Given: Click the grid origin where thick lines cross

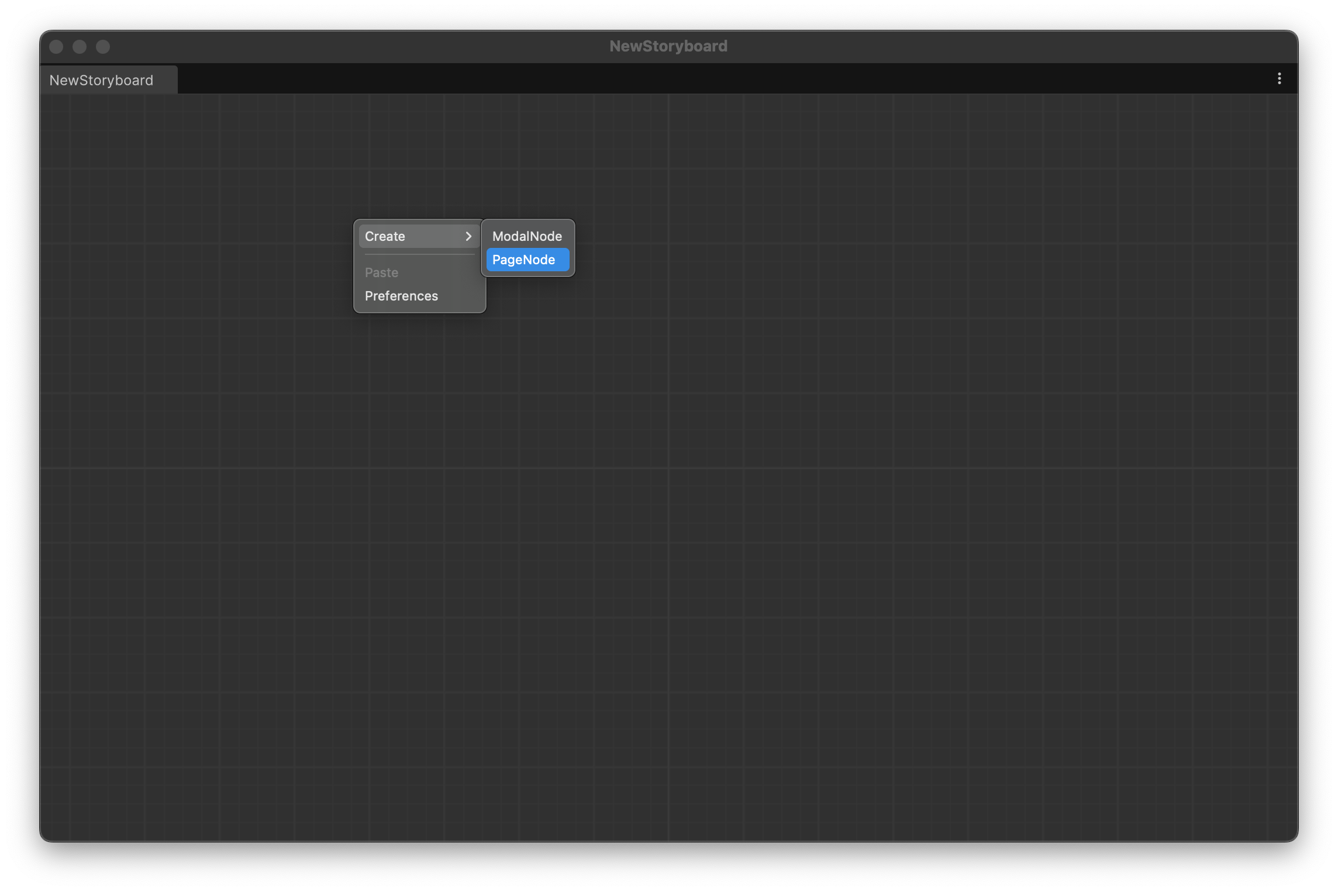Looking at the screenshot, I should tap(668, 468).
